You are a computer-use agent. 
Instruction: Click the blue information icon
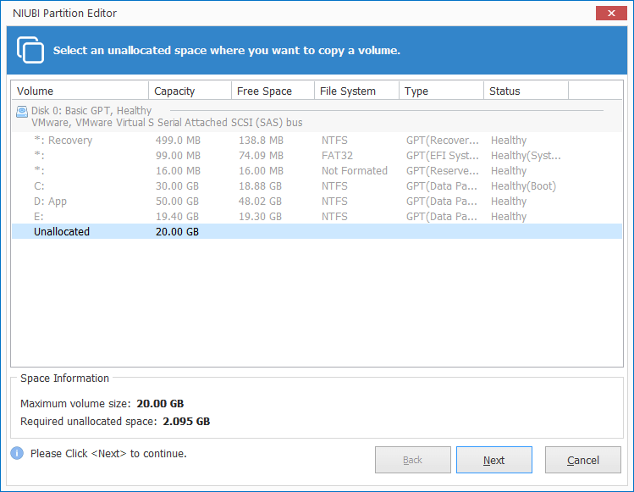[x=17, y=454]
